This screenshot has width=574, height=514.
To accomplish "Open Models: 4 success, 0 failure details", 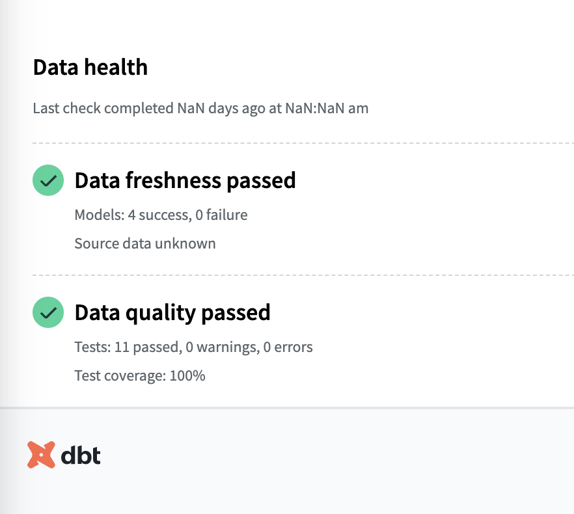I will tap(161, 215).
